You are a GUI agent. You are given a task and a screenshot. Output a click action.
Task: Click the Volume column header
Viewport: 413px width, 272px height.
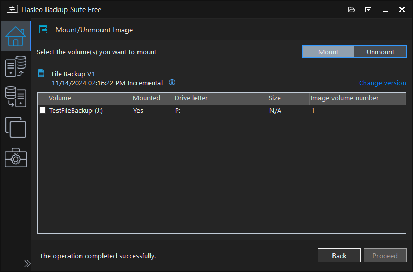pos(85,98)
